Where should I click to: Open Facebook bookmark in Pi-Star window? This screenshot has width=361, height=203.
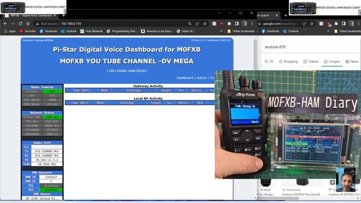[x=48, y=31]
